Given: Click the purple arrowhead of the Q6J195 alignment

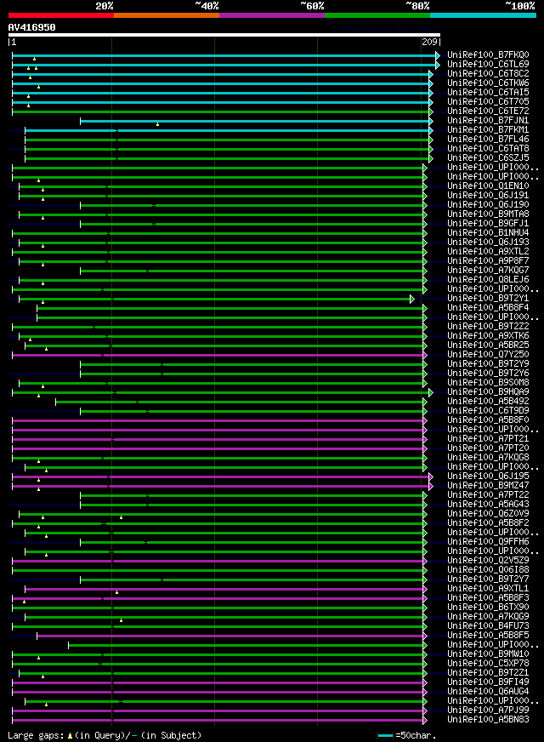Looking at the screenshot, I should pos(431,477).
